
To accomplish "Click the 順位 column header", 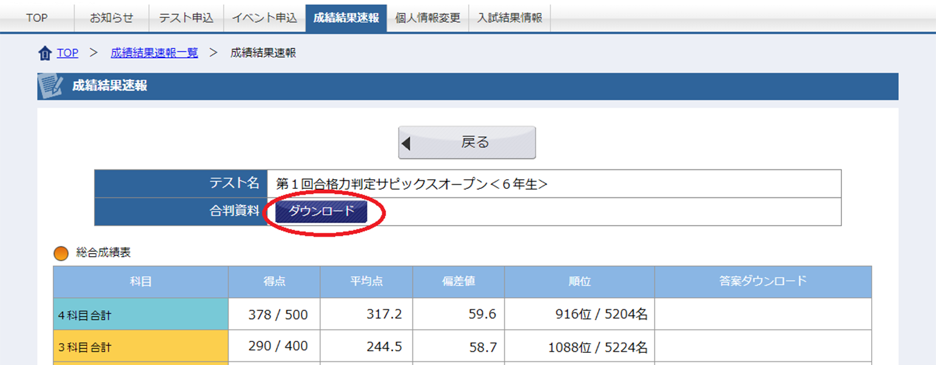I will (x=580, y=281).
